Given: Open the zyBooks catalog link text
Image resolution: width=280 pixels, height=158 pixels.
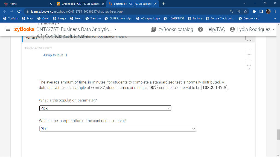Looking at the screenshot, I should (x=176, y=29).
